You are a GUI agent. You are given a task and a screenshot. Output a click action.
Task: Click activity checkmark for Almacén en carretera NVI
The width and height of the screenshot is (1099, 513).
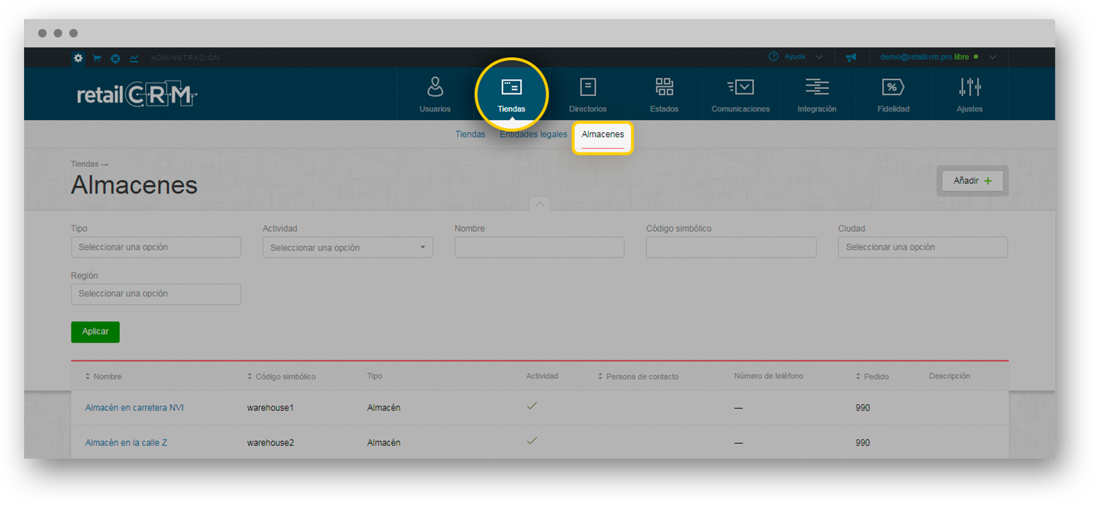pos(532,406)
